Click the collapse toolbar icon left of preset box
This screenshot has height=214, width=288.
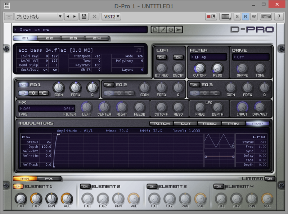click(x=9, y=17)
